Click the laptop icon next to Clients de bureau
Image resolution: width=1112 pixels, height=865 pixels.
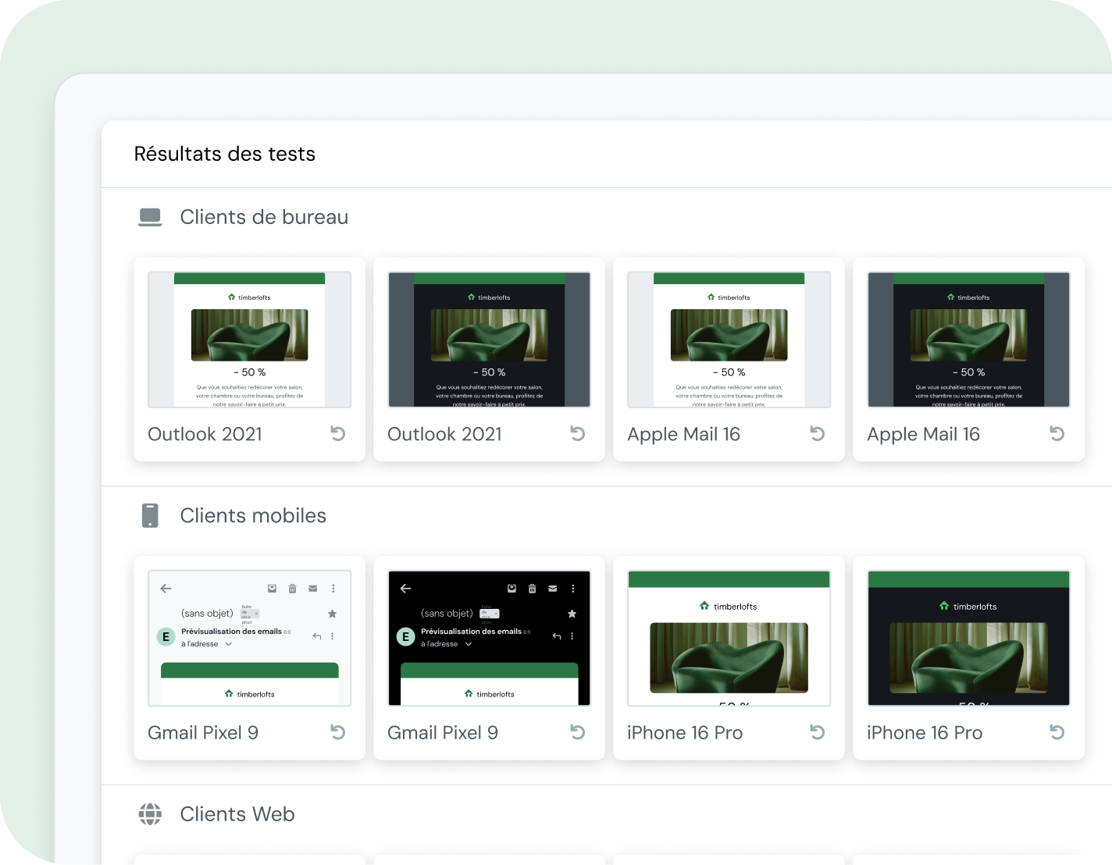tap(150, 216)
